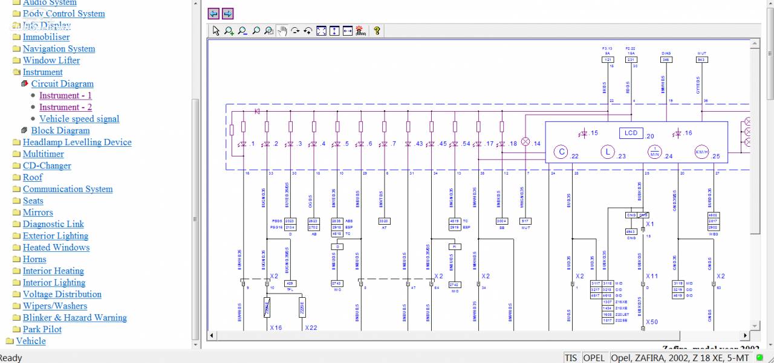The width and height of the screenshot is (774, 363).
Task: Click the book icon next to Block Diagram
Action: click(x=25, y=130)
